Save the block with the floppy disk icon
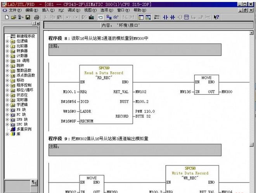 point(28,17)
